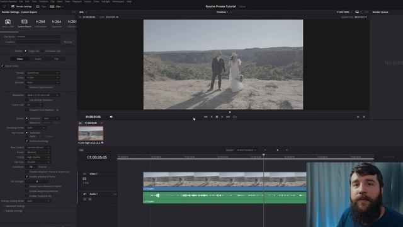Click the small icon left of clip timecode
The width and height of the screenshot is (403, 227).
click(81, 124)
